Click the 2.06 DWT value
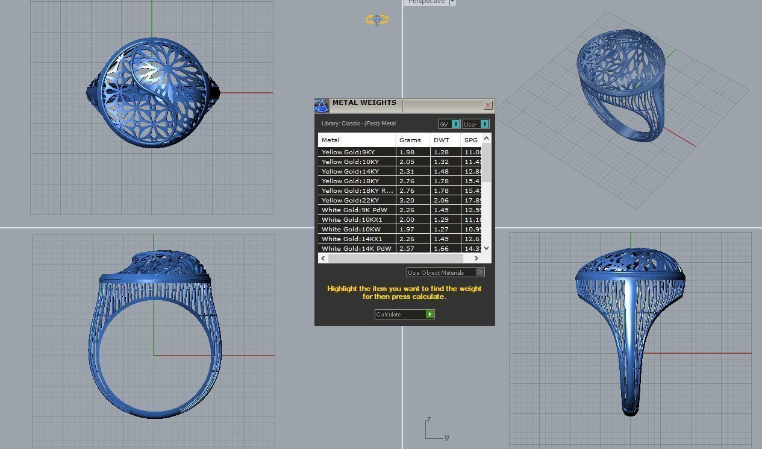The image size is (762, 449). coord(442,201)
